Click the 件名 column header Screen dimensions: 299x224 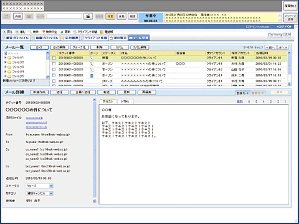point(148,53)
